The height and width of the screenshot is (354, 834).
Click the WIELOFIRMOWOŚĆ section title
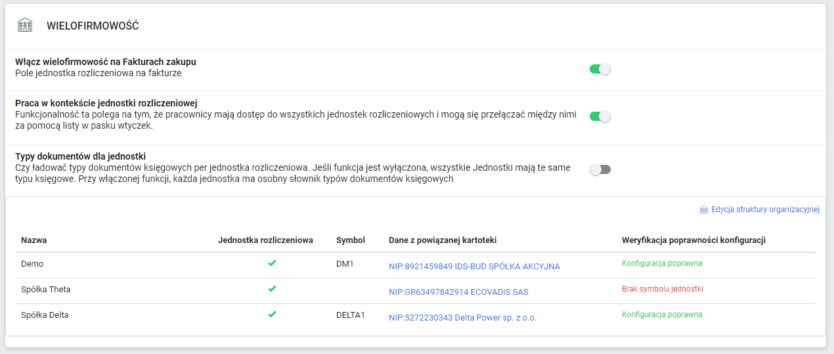coord(93,26)
